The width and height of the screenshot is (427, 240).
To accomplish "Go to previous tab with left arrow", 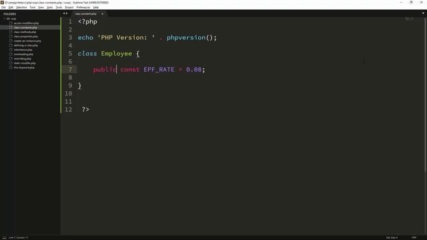I will tap(64, 13).
